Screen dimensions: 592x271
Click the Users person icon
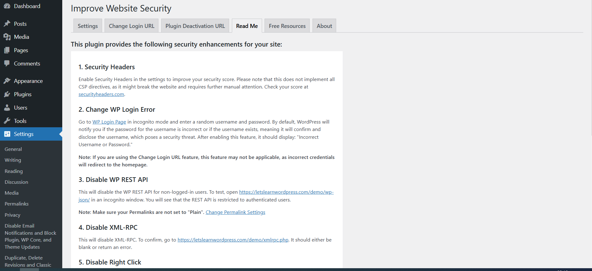[x=7, y=107]
